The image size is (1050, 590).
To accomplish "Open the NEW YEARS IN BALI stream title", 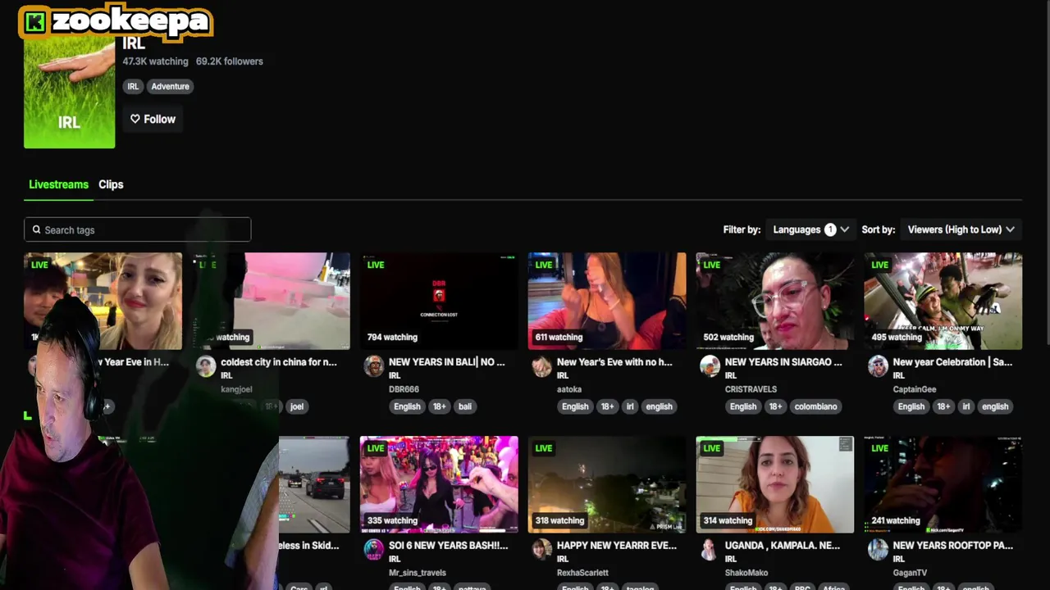I will pos(446,361).
